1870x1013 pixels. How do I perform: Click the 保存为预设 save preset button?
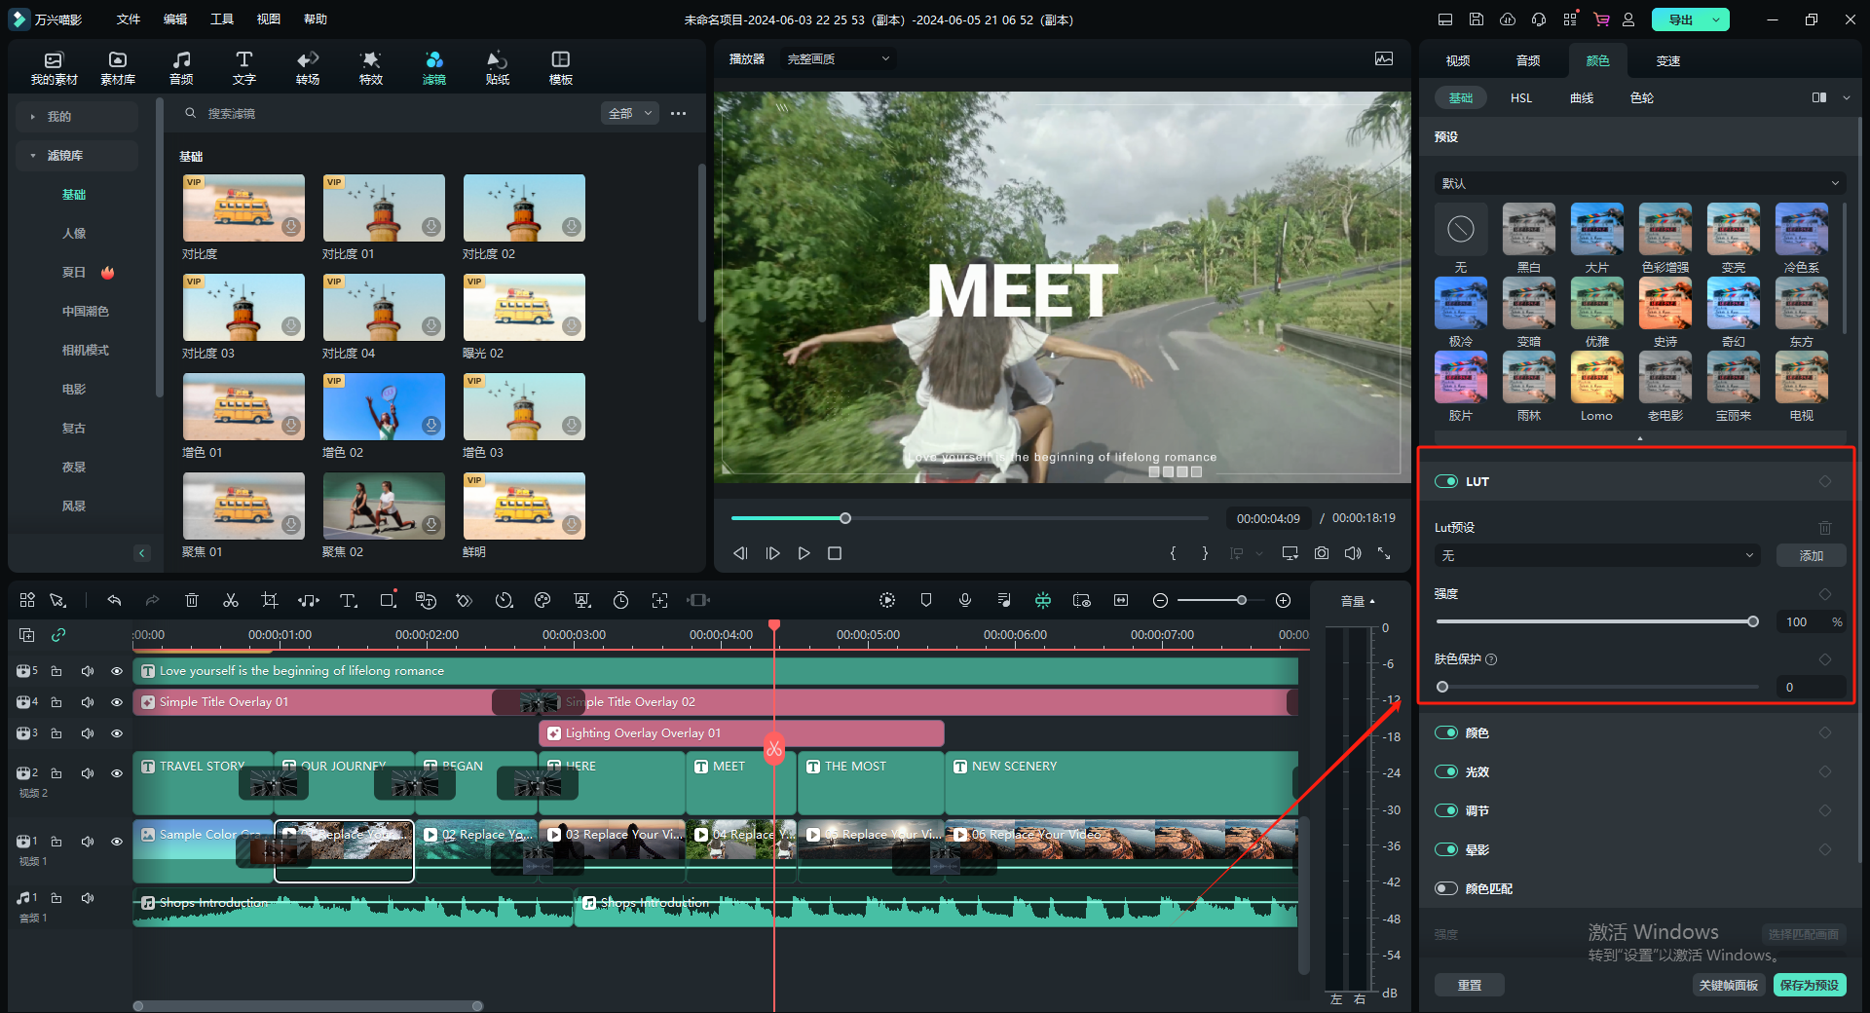1810,985
